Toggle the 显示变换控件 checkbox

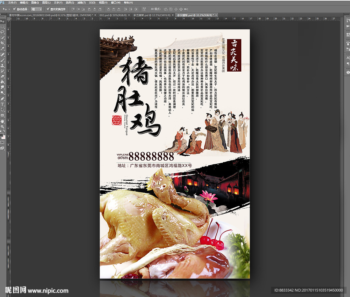pyautogui.click(x=48, y=9)
